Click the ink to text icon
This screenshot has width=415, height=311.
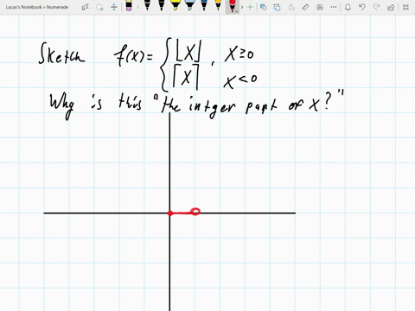point(291,7)
